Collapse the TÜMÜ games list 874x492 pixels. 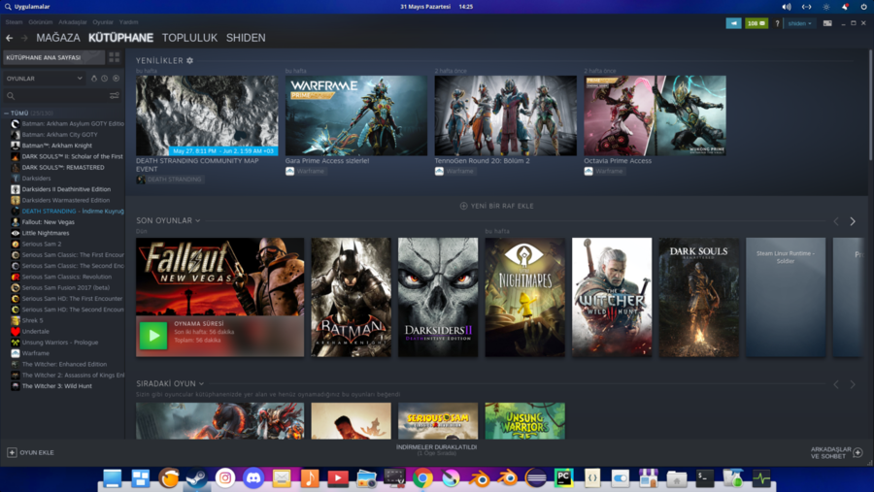6,114
